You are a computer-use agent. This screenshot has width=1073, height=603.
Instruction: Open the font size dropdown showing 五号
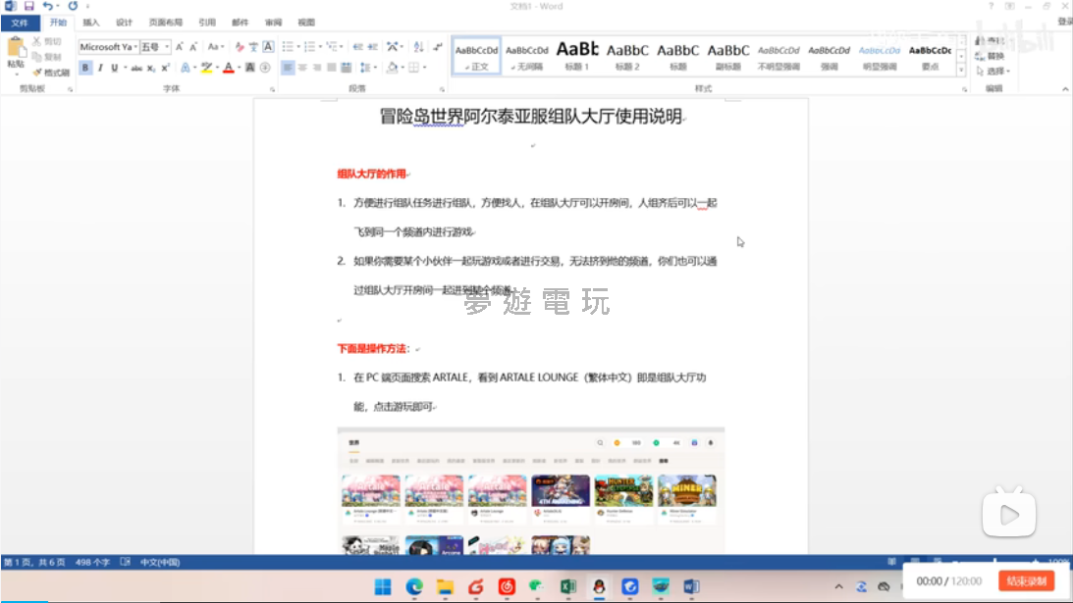[x=167, y=47]
